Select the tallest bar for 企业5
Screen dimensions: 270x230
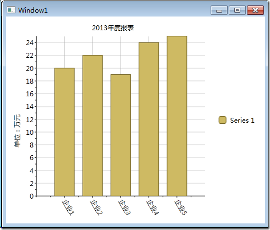click(x=177, y=116)
